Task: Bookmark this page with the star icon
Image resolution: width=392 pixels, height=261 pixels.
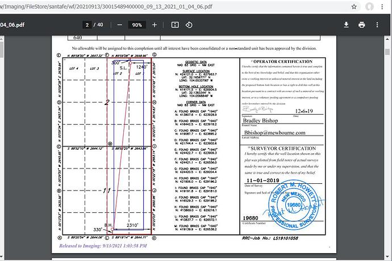Action: [354, 6]
